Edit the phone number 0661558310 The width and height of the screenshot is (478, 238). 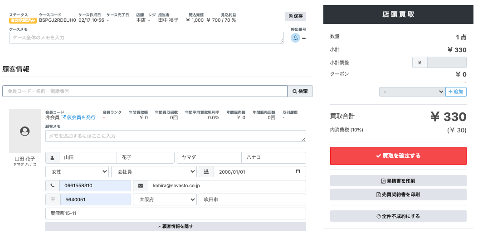[95, 185]
